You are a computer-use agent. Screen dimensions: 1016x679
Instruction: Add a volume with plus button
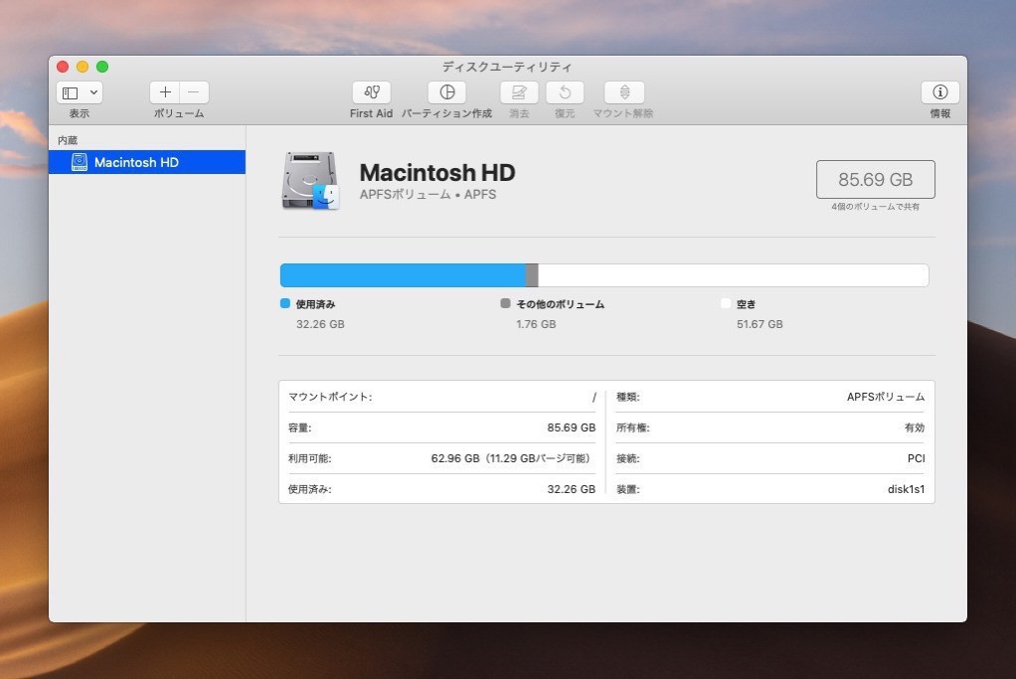165,92
